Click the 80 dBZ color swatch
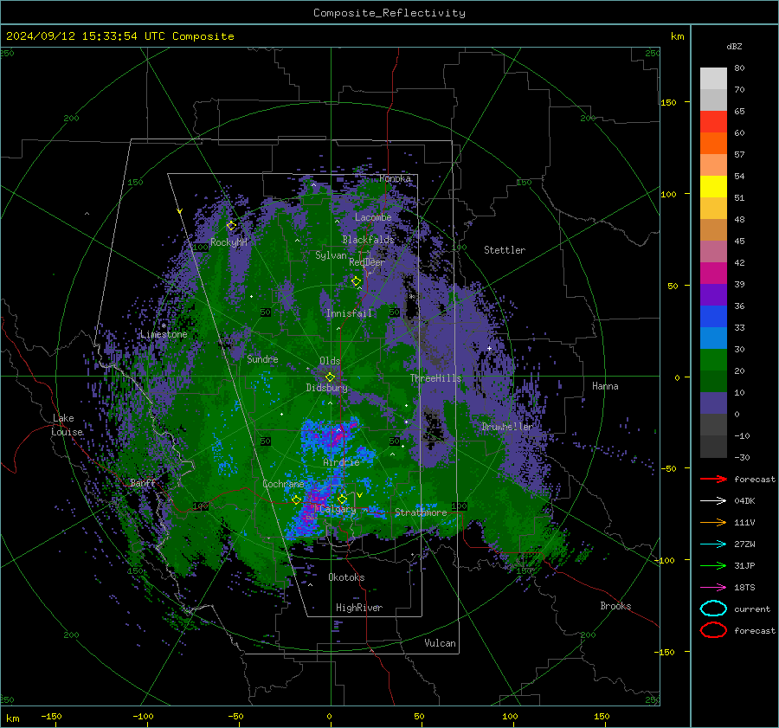This screenshot has width=779, height=728. pos(713,79)
